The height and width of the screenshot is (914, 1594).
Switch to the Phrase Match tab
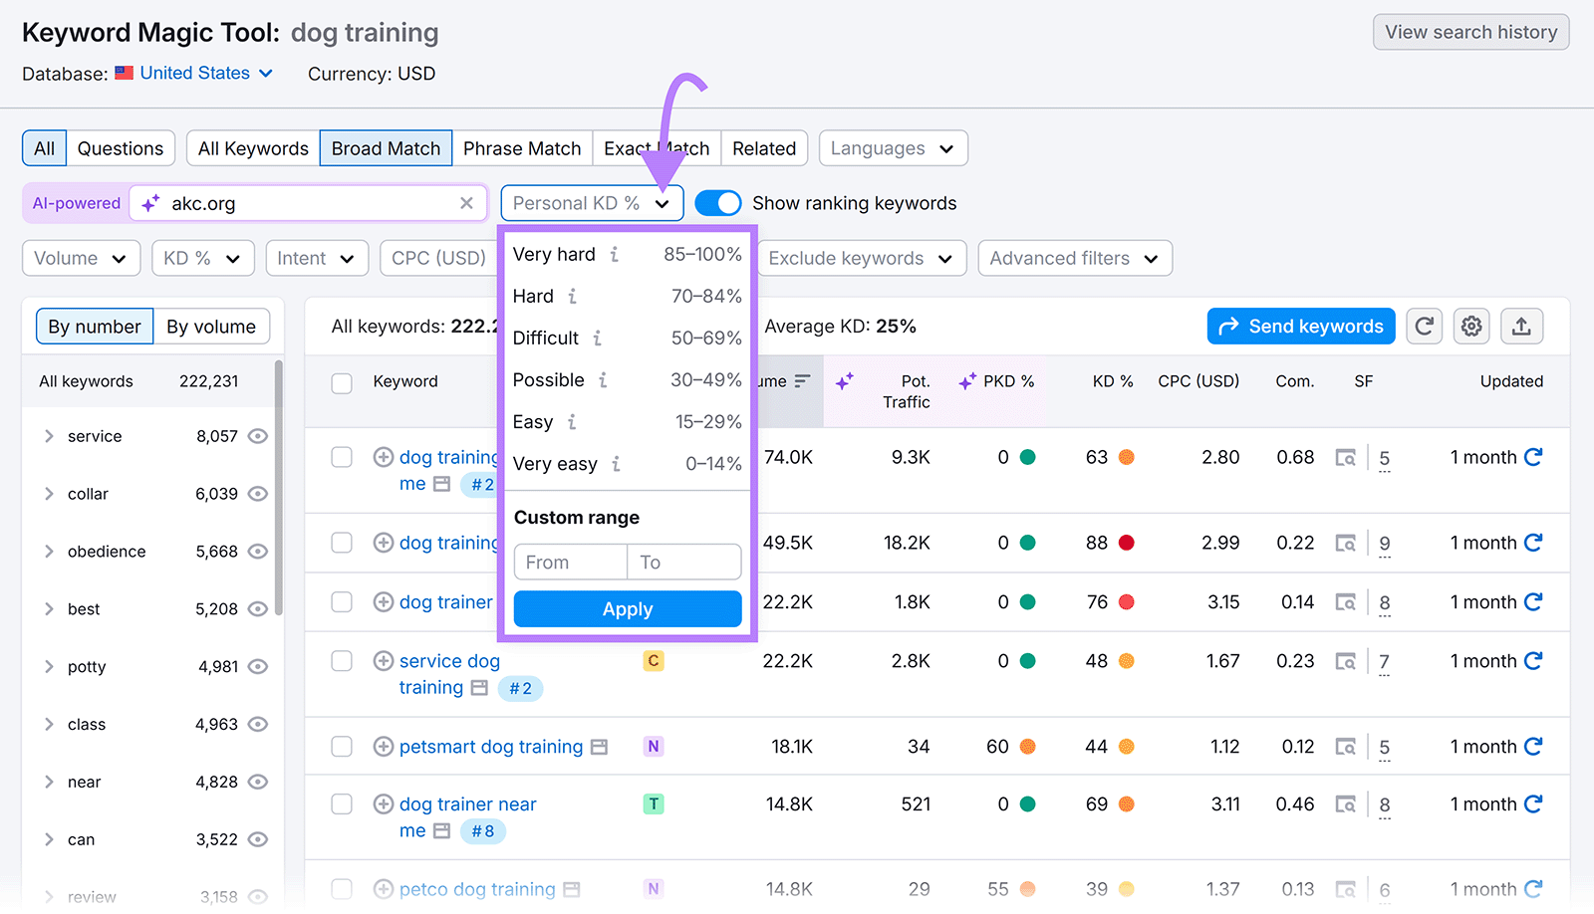pos(522,147)
